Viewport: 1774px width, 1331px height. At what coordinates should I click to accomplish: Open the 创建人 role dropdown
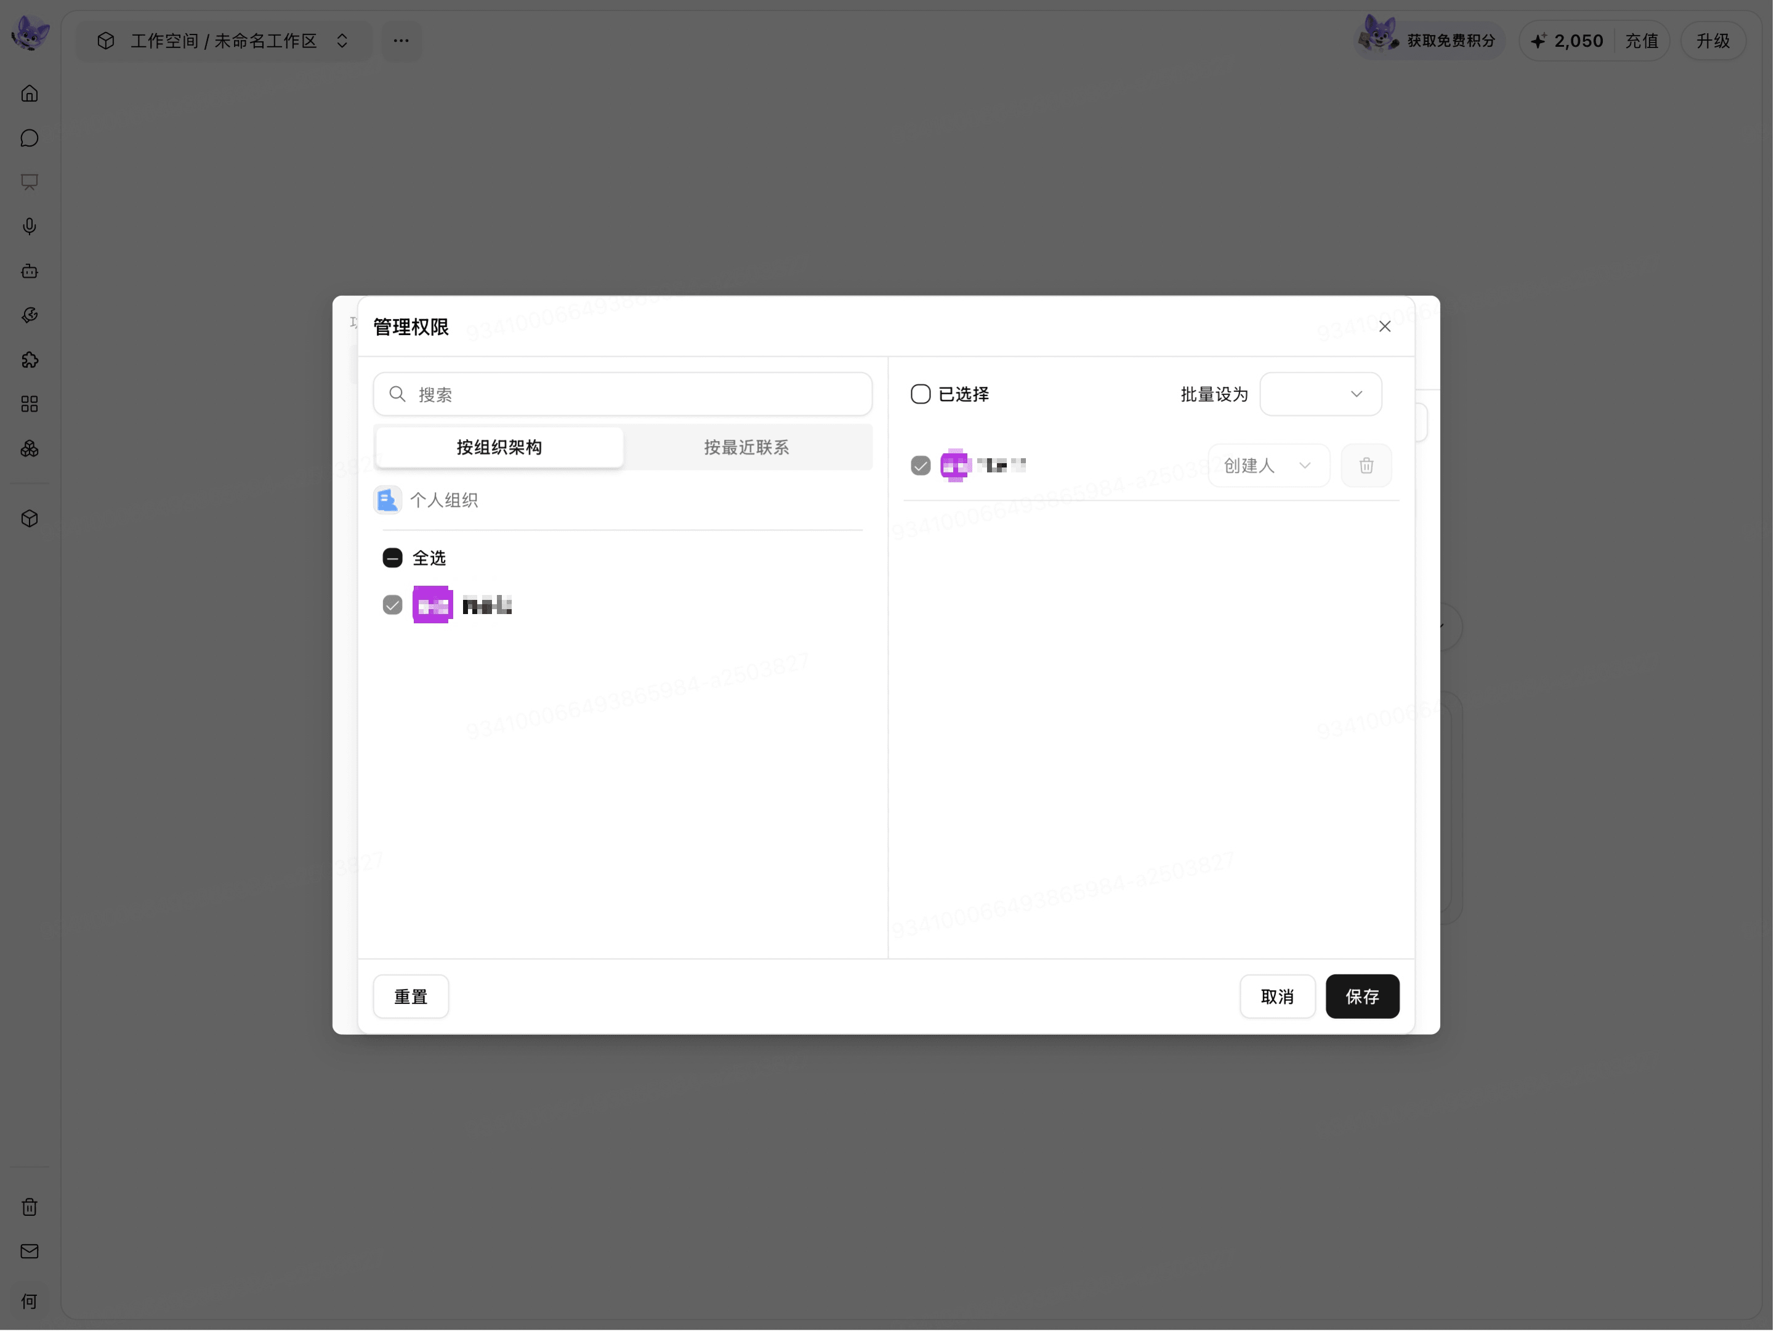(x=1268, y=466)
